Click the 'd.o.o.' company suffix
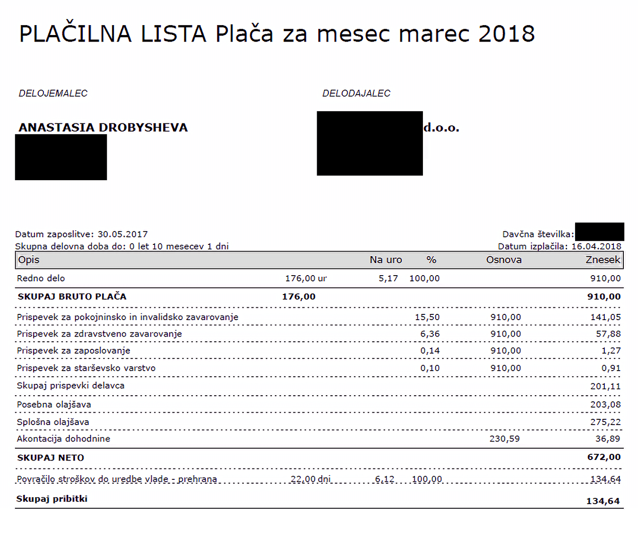Screen dimensions: 638x547 tap(441, 127)
